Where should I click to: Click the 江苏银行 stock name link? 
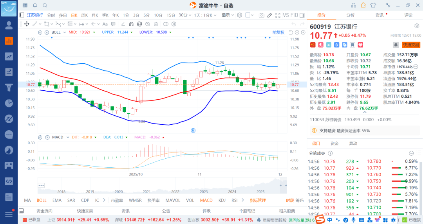(35, 15)
